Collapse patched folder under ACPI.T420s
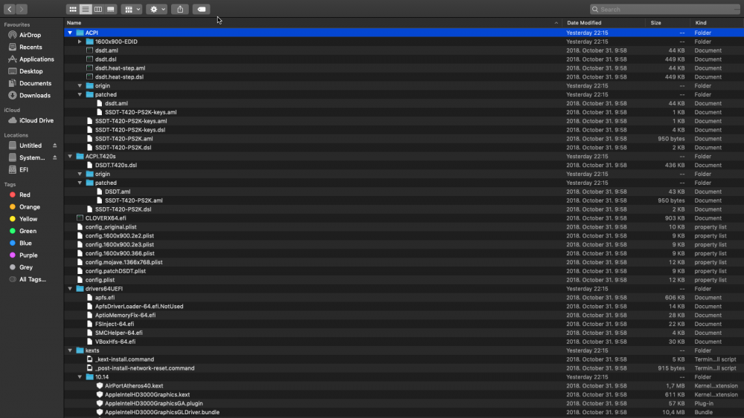744x418 pixels. point(80,183)
